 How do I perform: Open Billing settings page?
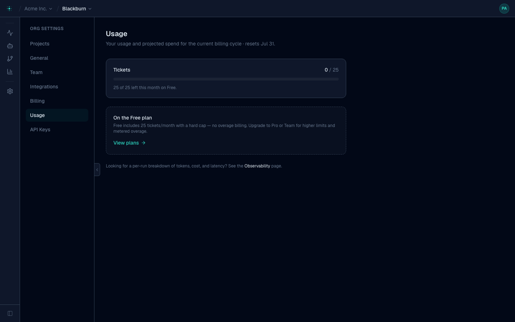57,101
